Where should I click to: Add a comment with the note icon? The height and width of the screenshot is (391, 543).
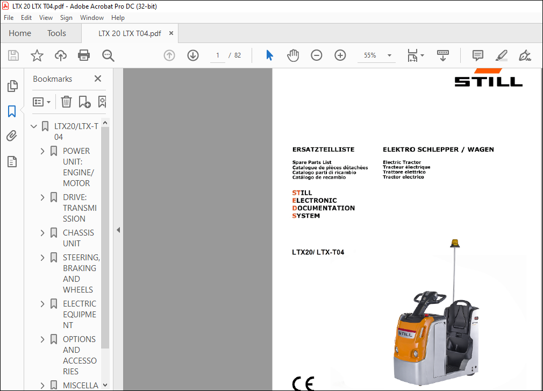pyautogui.click(x=477, y=55)
